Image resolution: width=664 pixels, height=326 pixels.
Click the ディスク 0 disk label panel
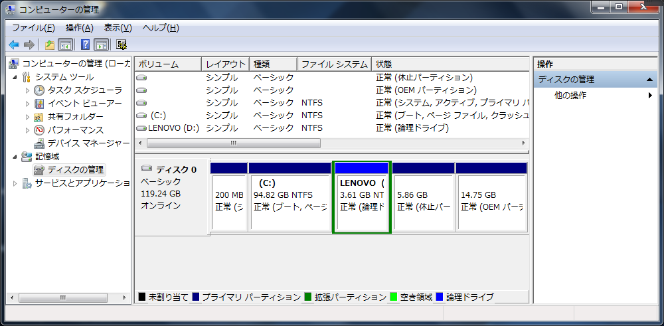coord(172,197)
